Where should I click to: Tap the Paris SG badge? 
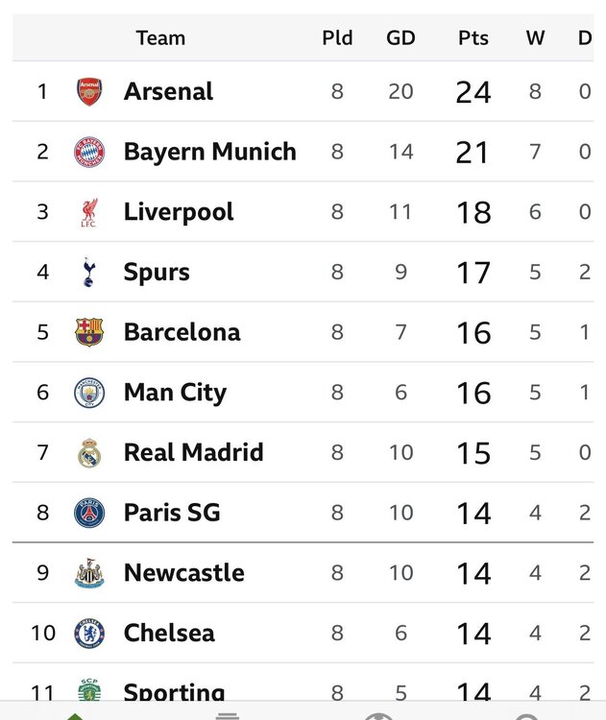pos(89,513)
